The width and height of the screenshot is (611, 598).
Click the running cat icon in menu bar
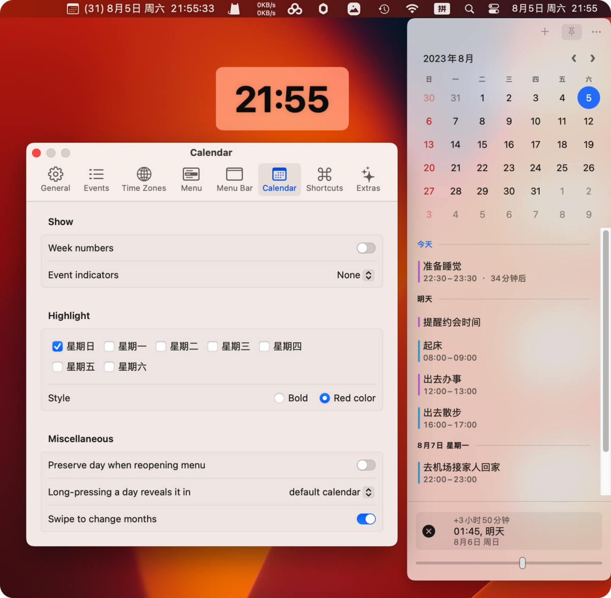234,9
